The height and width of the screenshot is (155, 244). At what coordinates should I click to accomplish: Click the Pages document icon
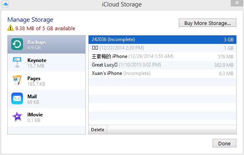(x=17, y=81)
